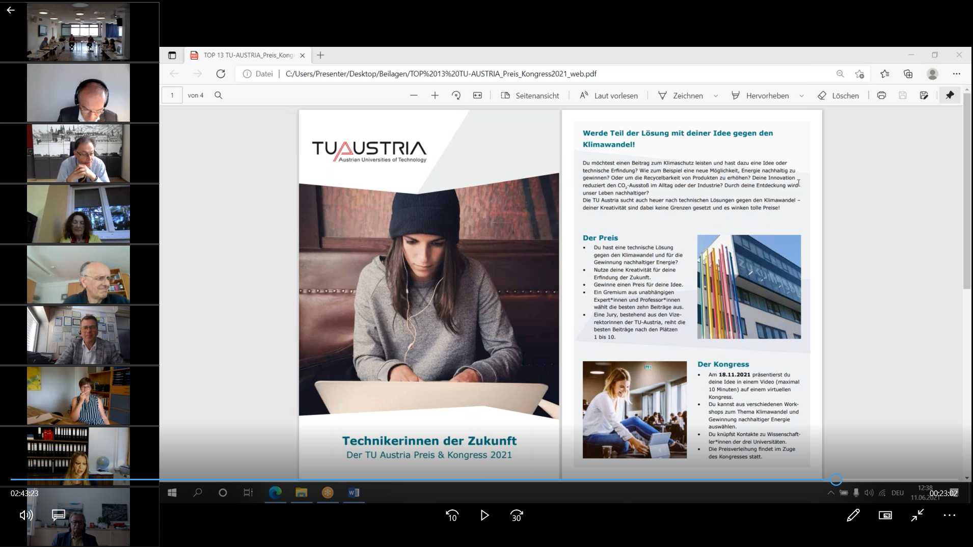Mute the video volume
The width and height of the screenshot is (973, 547).
click(x=26, y=515)
